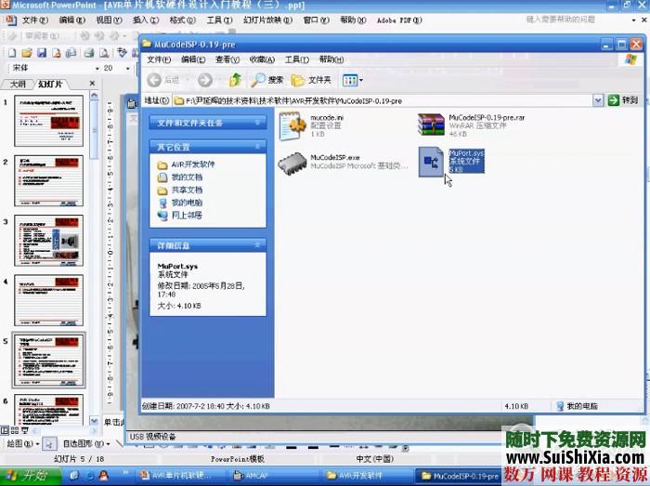Switch to PowerPoint AVR单片机 taskbar button

(180, 476)
